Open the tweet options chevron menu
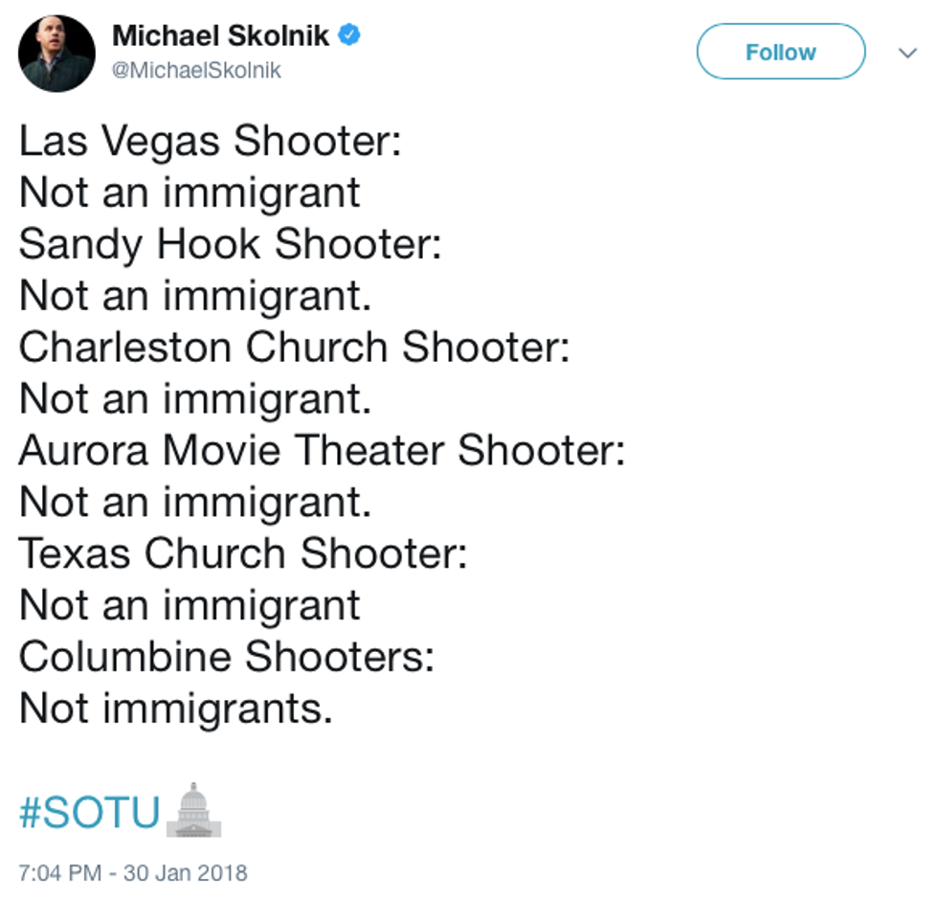Screen dimensions: 938x901 [x=907, y=53]
